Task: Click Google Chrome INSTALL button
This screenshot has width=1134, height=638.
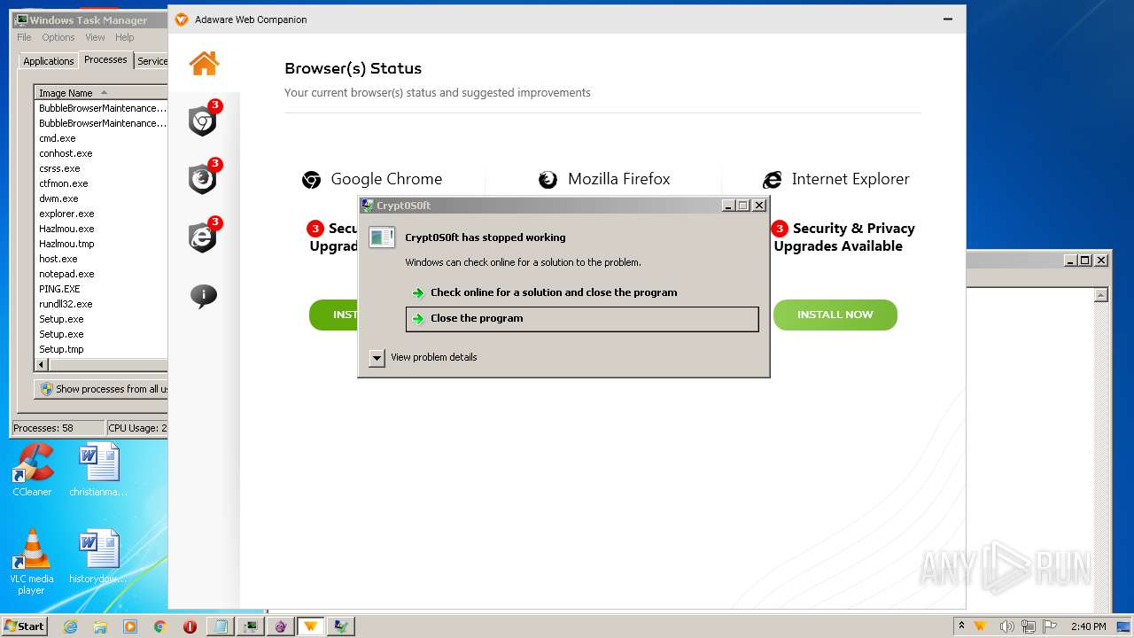Action: (333, 315)
